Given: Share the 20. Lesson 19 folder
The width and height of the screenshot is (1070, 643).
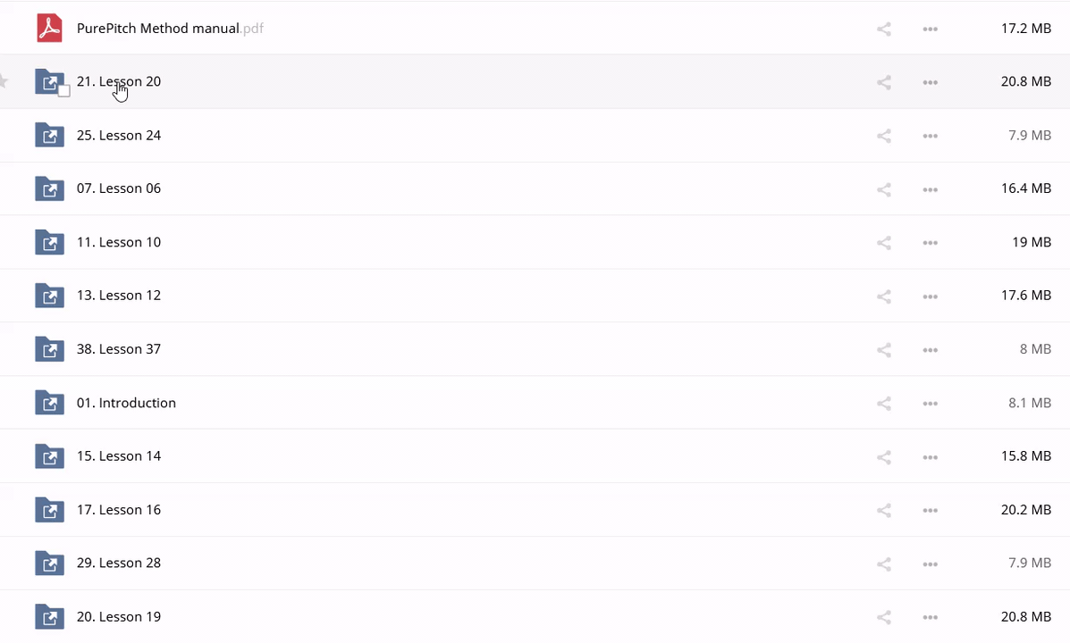Looking at the screenshot, I should [884, 617].
